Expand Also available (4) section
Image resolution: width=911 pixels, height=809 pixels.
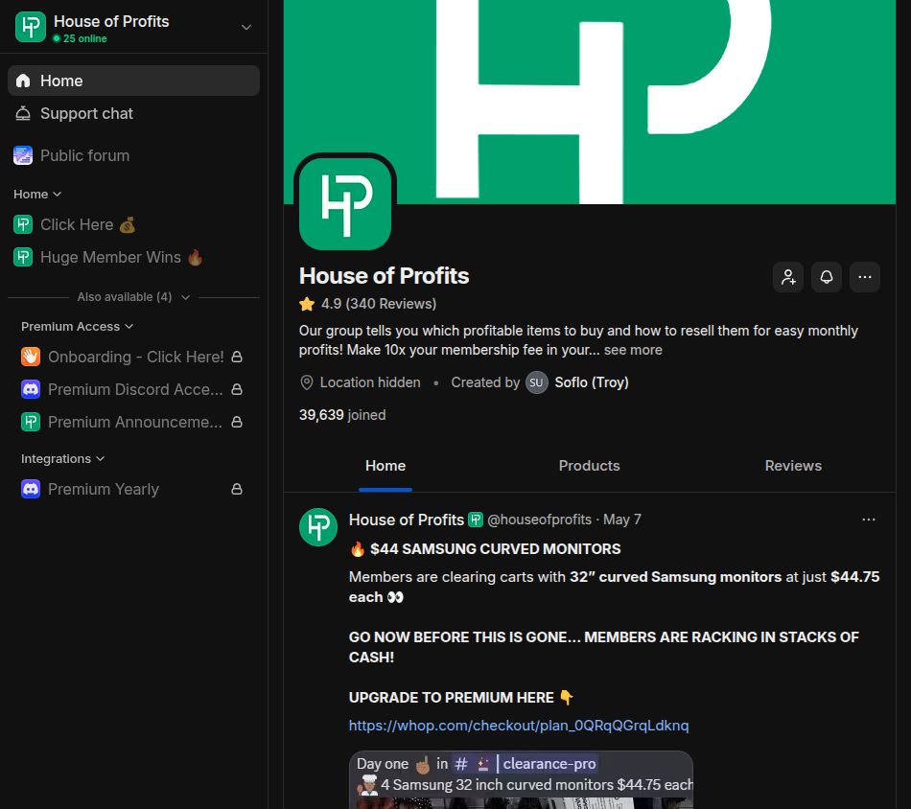pos(133,297)
